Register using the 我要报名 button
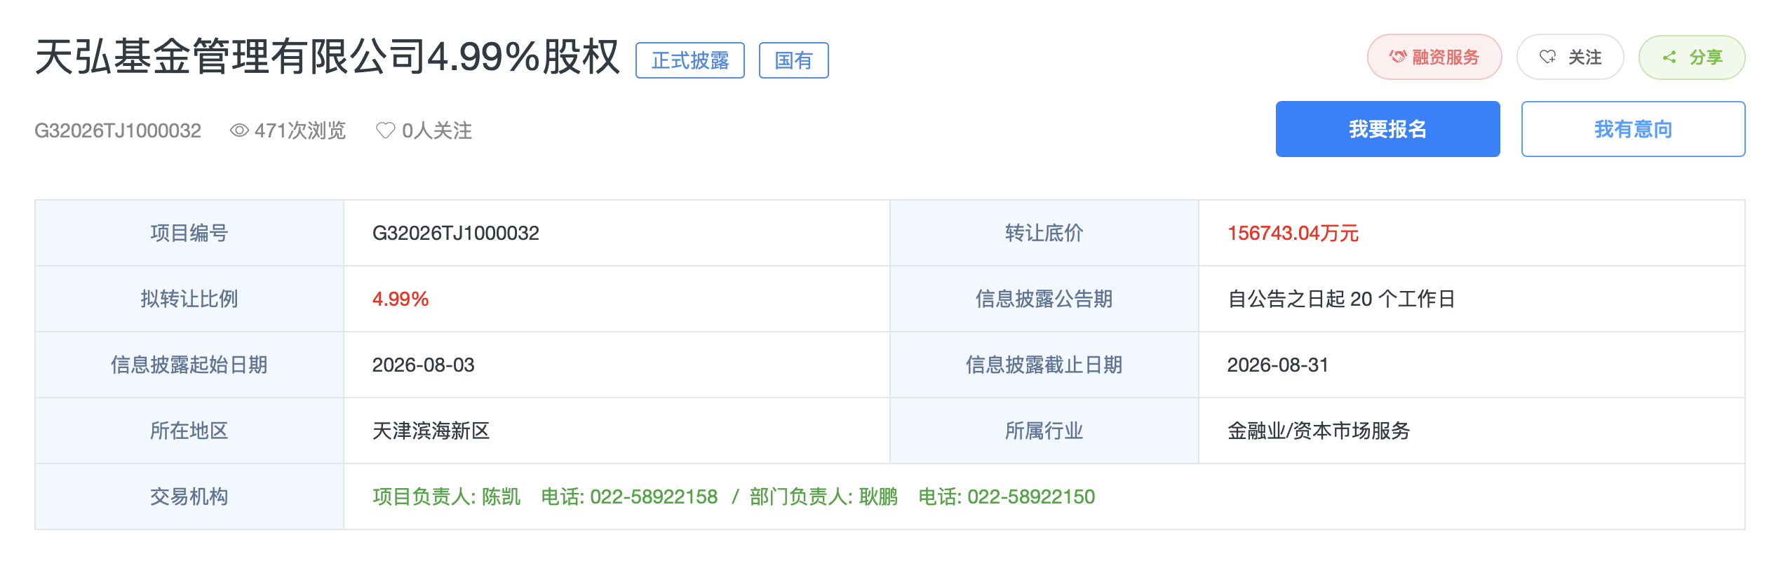This screenshot has width=1783, height=561. point(1387,129)
